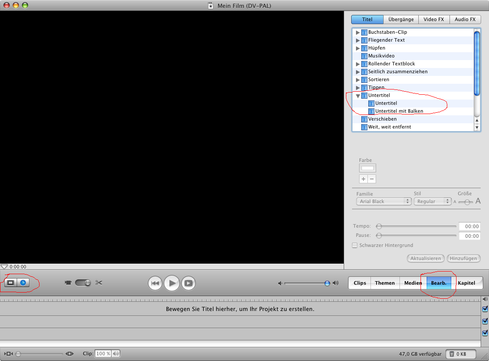Switch to the Übergänge tab
489x361 pixels.
pos(400,19)
